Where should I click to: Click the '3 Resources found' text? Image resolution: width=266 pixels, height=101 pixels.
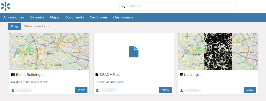click(x=37, y=26)
